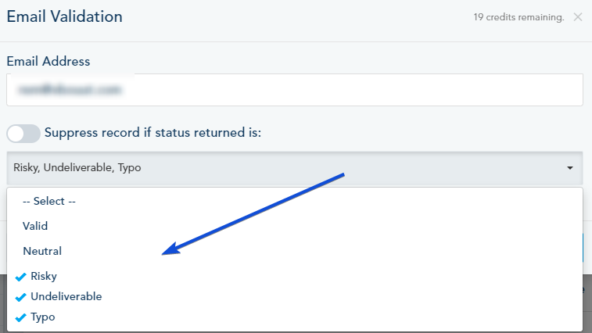The width and height of the screenshot is (592, 333).
Task: Click the status dropdown caret arrow
Action: (570, 168)
